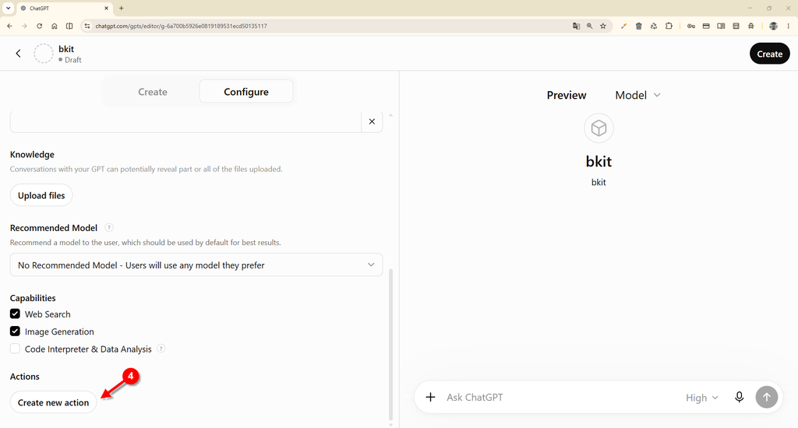Select the Configure tab

point(246,92)
